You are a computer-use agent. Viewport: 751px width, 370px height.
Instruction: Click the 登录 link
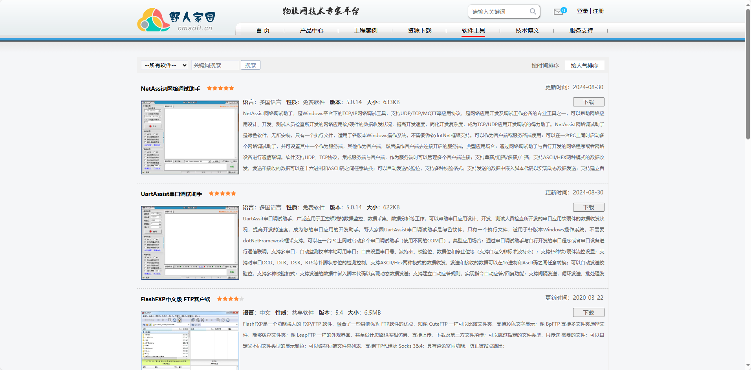582,11
